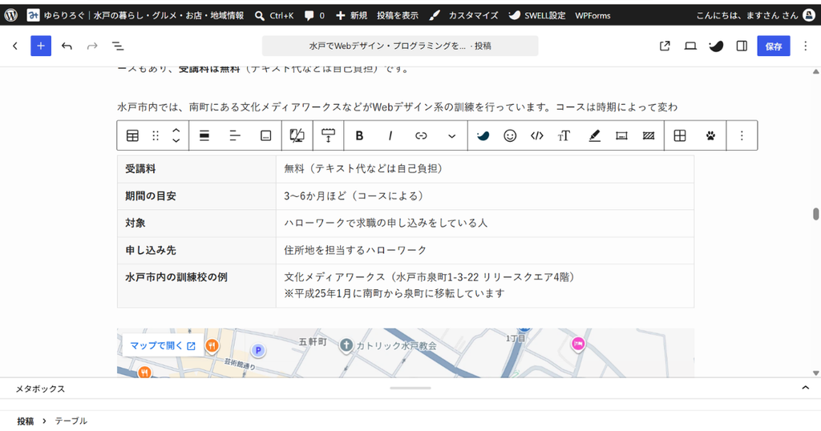This screenshot has width=821, height=431.
Task: Change font size with tT icon
Action: 564,135
